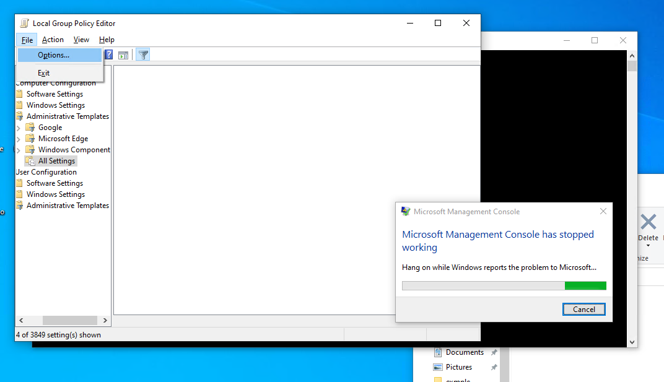Click the up scroll arrow in the black window
664x382 pixels.
pyautogui.click(x=632, y=56)
